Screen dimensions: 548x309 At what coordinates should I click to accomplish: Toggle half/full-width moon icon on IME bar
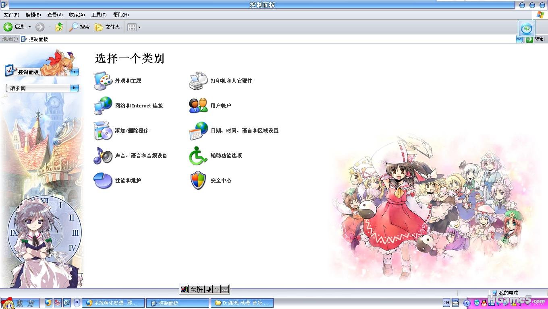tap(208, 289)
